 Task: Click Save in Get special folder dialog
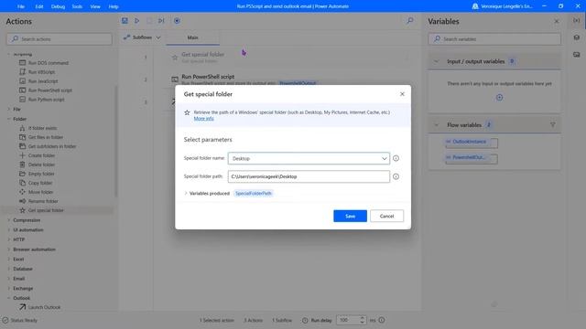click(350, 216)
